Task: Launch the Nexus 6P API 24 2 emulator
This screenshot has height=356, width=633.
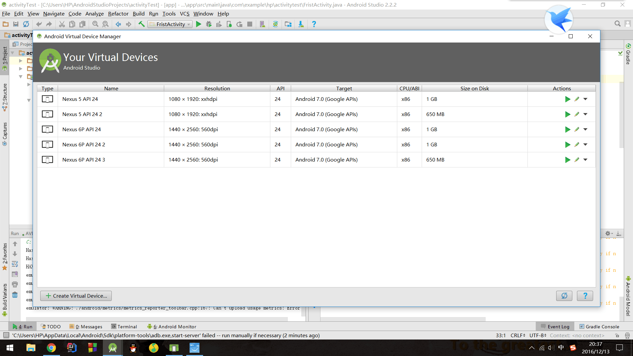Action: pos(567,145)
